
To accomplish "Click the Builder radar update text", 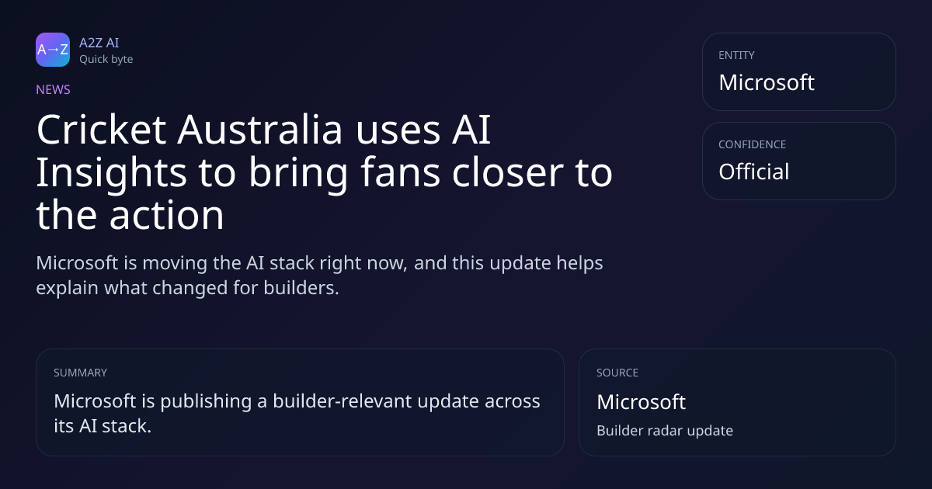I will [664, 430].
